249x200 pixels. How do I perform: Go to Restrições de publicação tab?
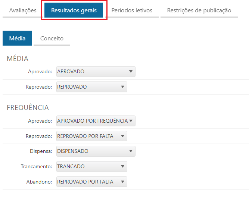click(199, 10)
